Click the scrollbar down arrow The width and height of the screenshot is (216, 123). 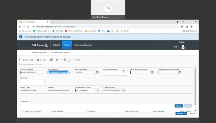click(x=195, y=110)
